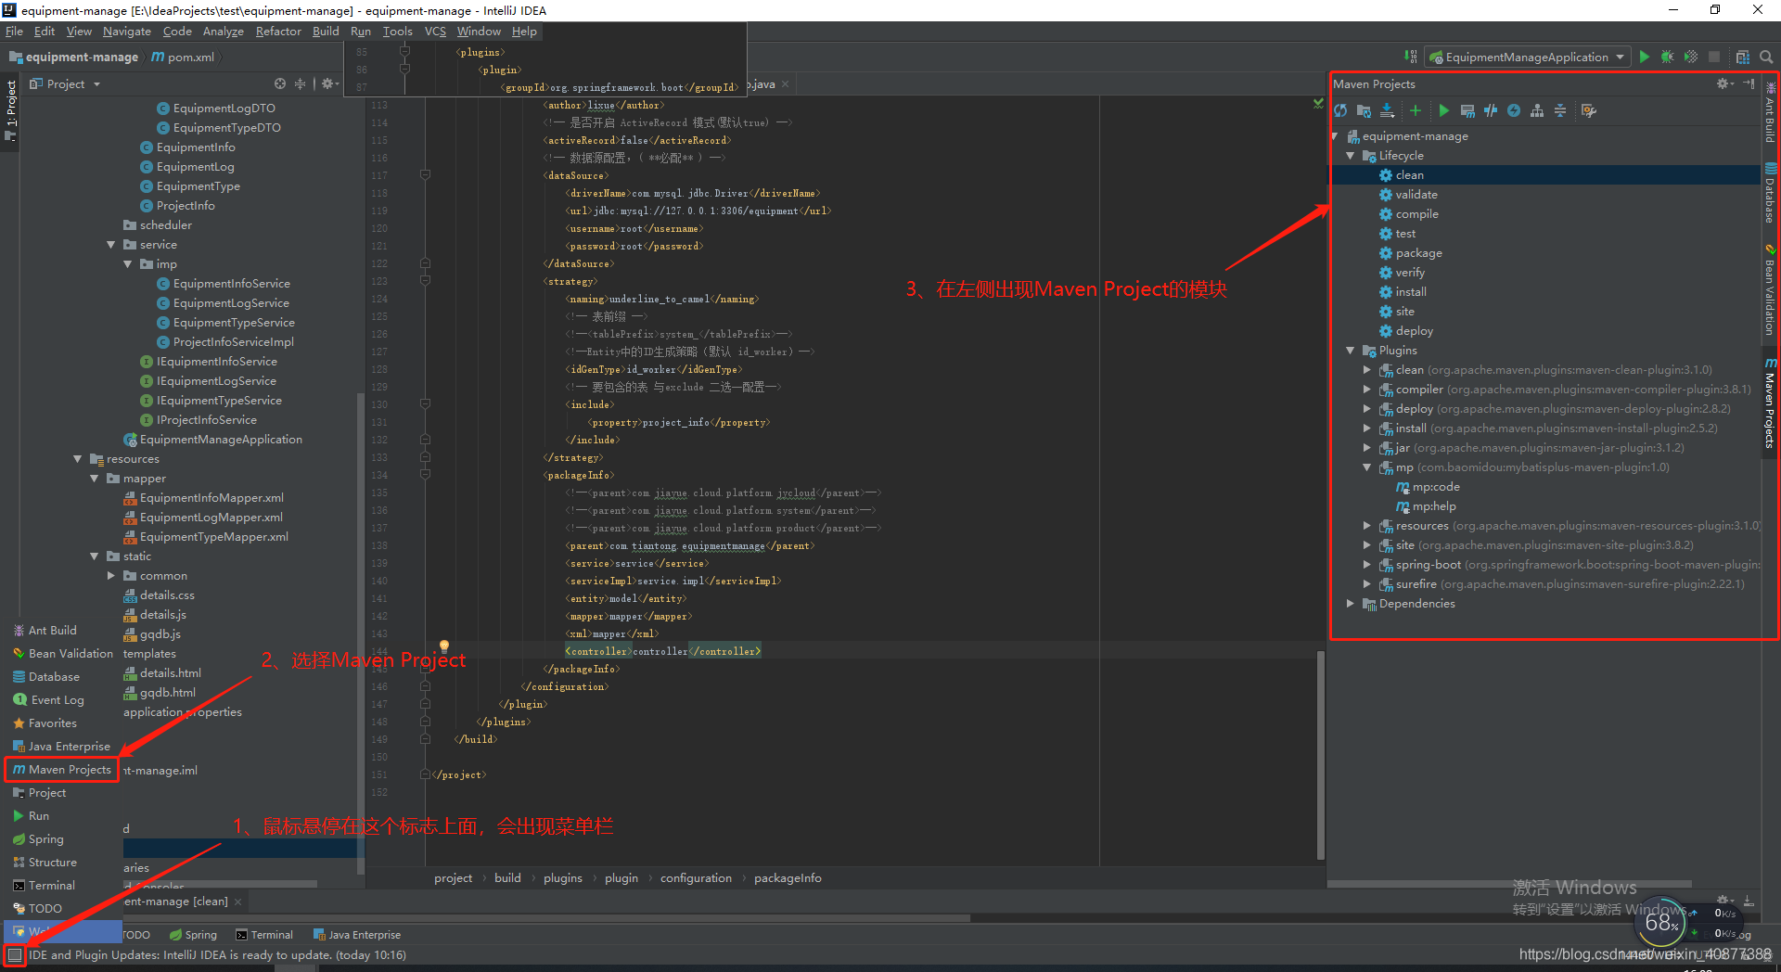This screenshot has width=1781, height=972.
Task: Toggle Skip Tests mode in Maven toolbar
Action: coord(1514,110)
